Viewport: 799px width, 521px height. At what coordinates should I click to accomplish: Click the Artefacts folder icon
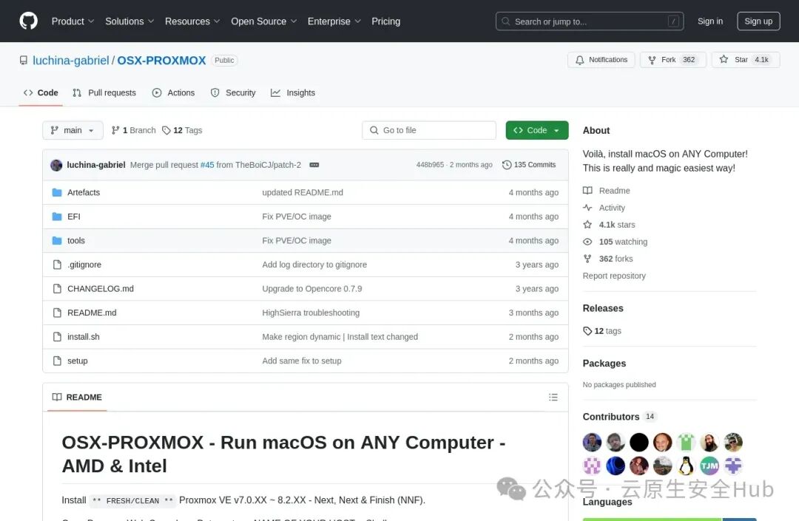click(x=57, y=192)
